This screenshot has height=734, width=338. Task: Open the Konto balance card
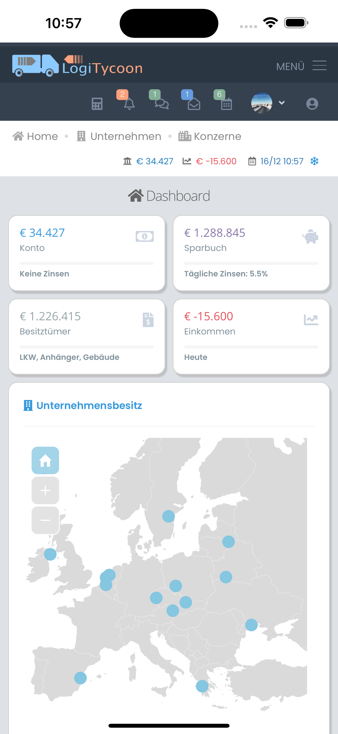pyautogui.click(x=87, y=253)
